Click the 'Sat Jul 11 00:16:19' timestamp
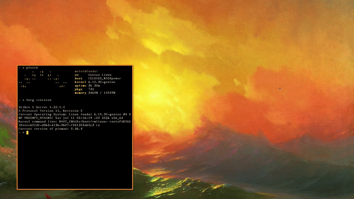 73,118
